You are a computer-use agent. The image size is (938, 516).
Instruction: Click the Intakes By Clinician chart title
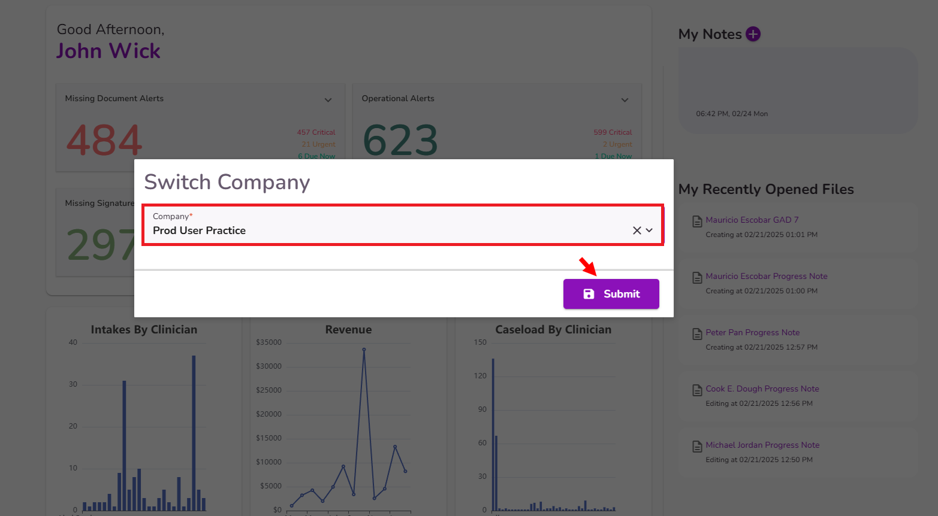coord(144,330)
